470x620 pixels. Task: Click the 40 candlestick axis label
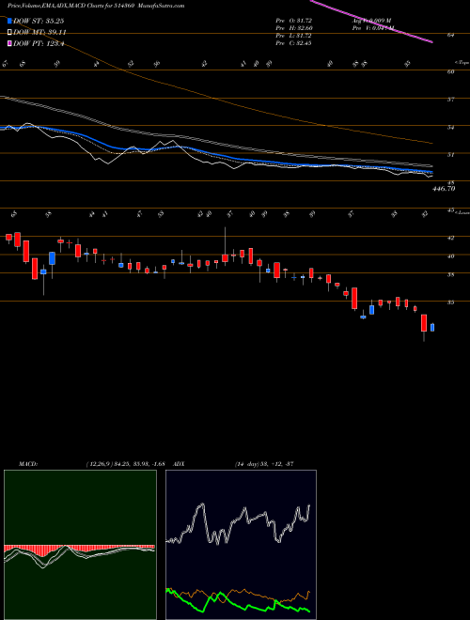(x=450, y=256)
